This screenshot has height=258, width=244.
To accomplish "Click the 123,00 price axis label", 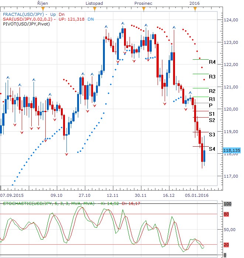I will (x=231, y=42).
